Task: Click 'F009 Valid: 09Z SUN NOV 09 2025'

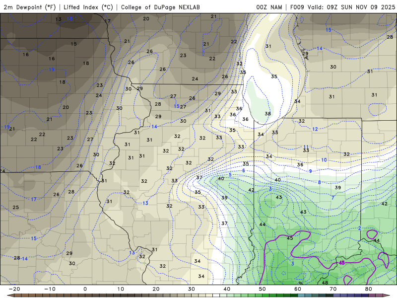Action: click(342, 7)
